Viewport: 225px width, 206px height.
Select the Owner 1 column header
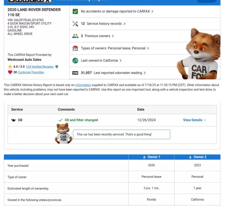[151, 157]
